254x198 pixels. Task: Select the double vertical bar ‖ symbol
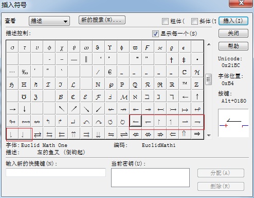click(86, 59)
